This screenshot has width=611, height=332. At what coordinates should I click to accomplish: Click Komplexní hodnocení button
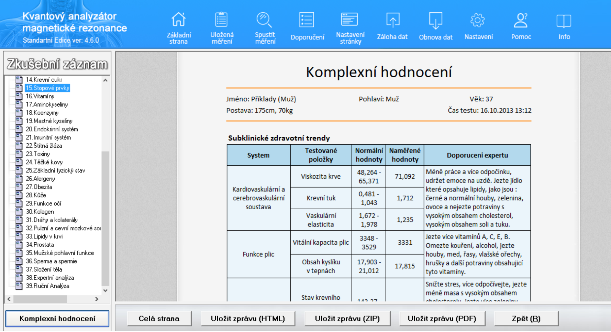[x=57, y=319]
